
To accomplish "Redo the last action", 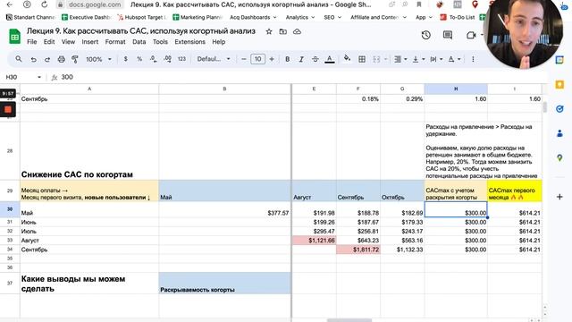I will coord(47,59).
